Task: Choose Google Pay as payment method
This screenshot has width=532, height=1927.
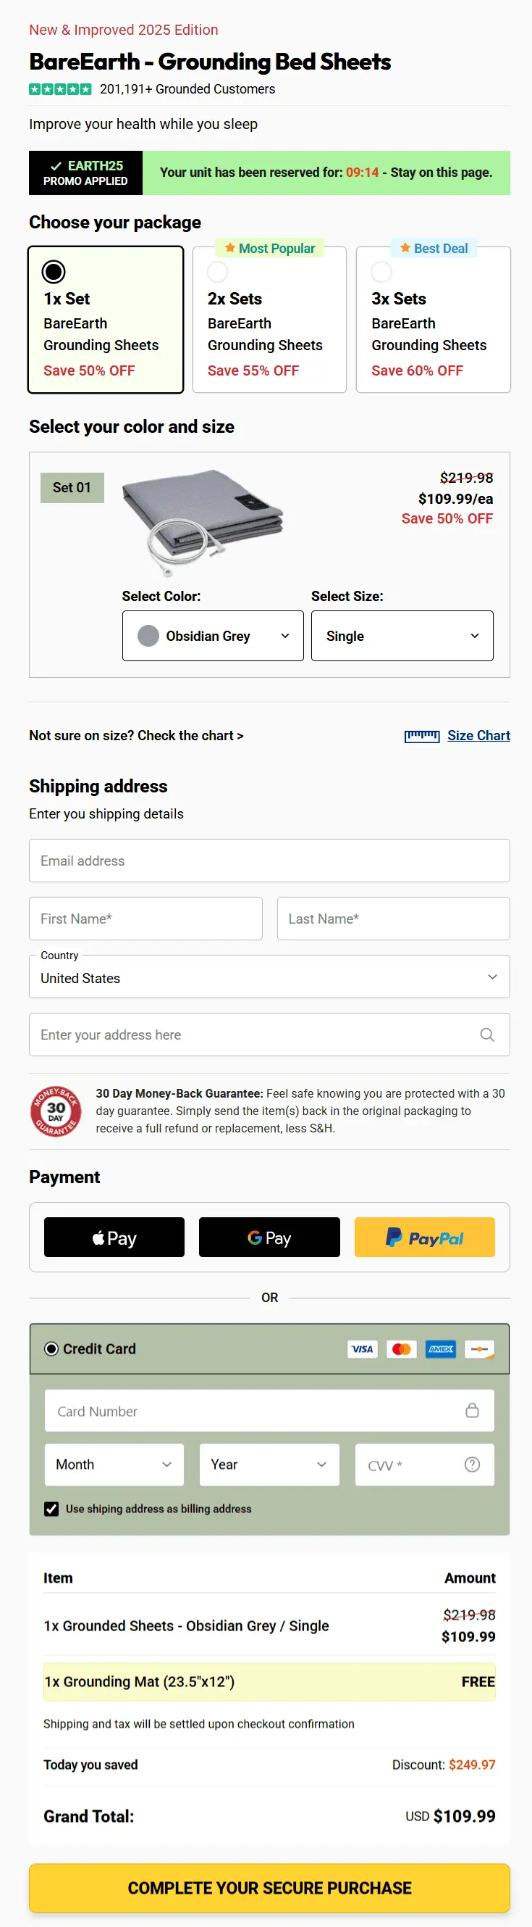Action: (x=269, y=1237)
